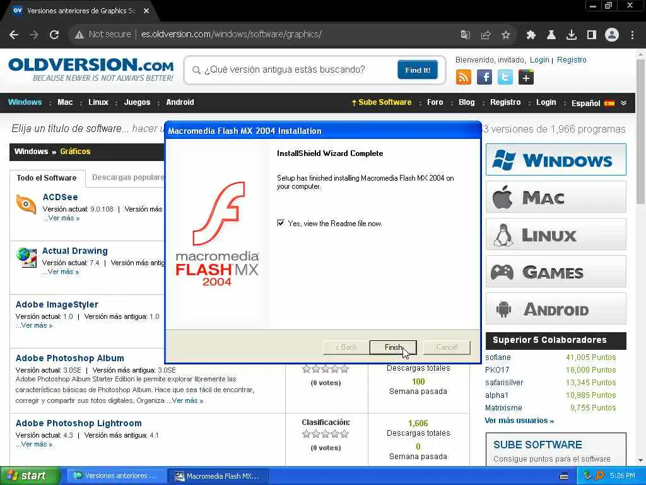Screen dimensions: 646x485
Task: Click the Find It! search button
Action: pos(418,69)
